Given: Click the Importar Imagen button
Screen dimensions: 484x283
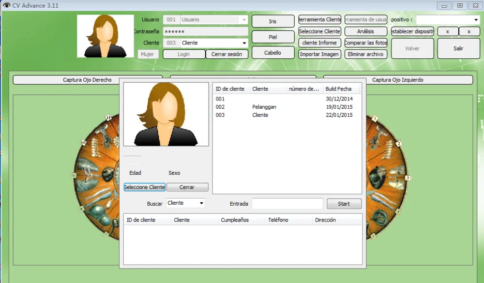Looking at the screenshot, I should [319, 54].
